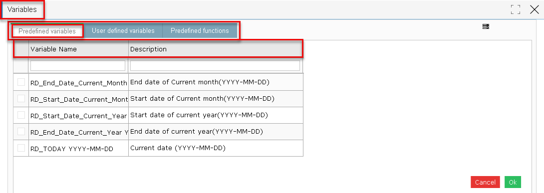This screenshot has width=544, height=193.
Task: Check the RD_Start_Date_Current_Month checkbox
Action: coord(21,99)
